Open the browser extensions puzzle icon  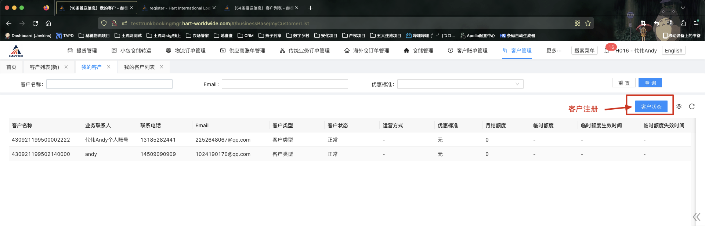coord(683,23)
